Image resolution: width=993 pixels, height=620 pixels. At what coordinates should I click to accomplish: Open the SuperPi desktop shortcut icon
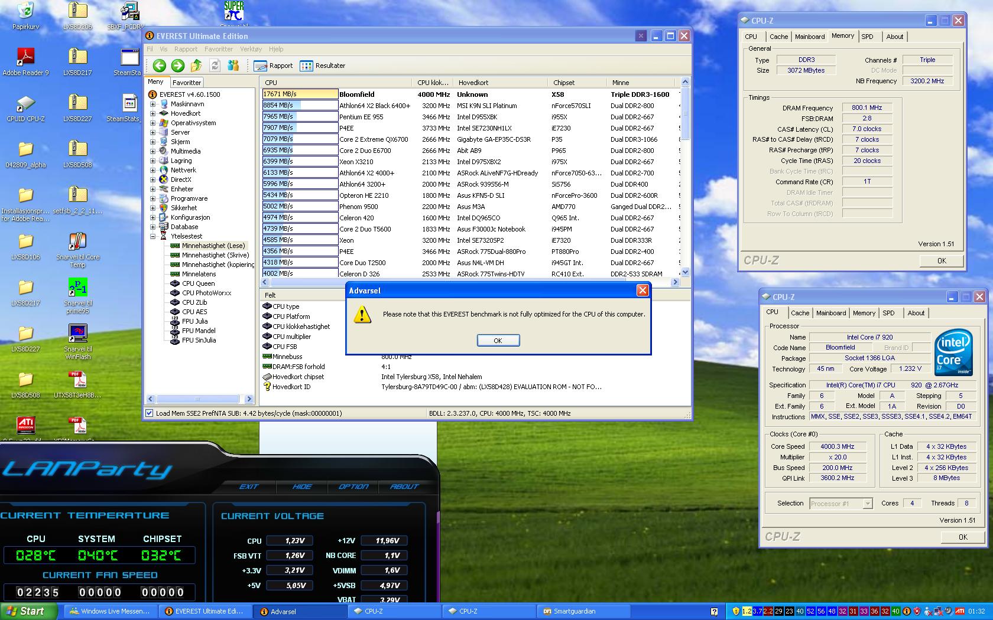click(234, 13)
